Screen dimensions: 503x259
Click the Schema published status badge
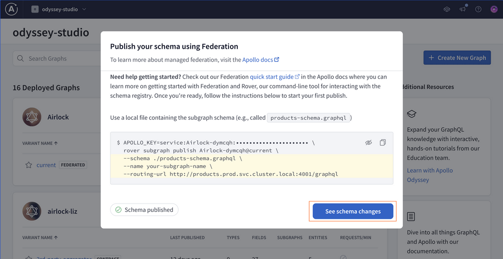point(145,210)
